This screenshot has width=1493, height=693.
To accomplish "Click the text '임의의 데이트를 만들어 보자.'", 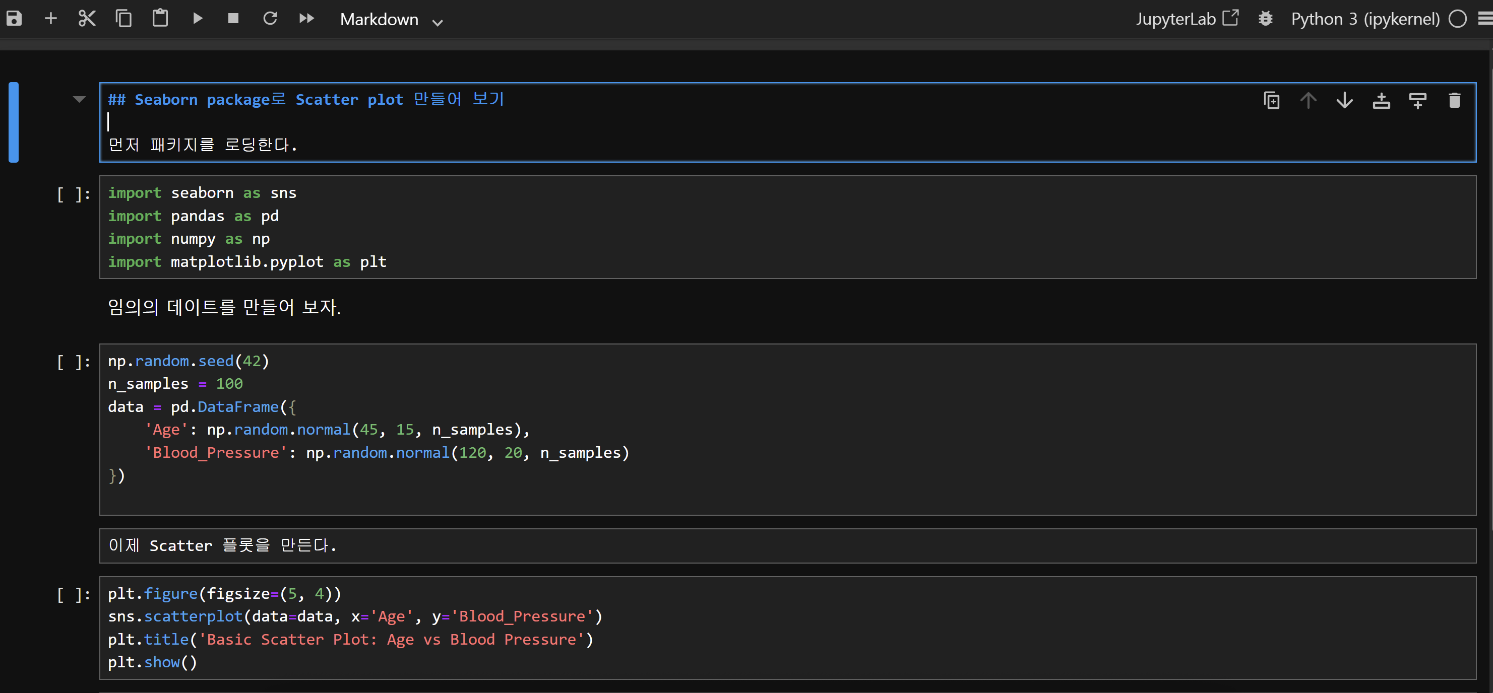I will click(x=224, y=307).
